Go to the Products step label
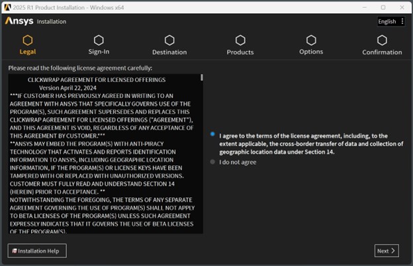The height and width of the screenshot is (266, 413). [240, 52]
